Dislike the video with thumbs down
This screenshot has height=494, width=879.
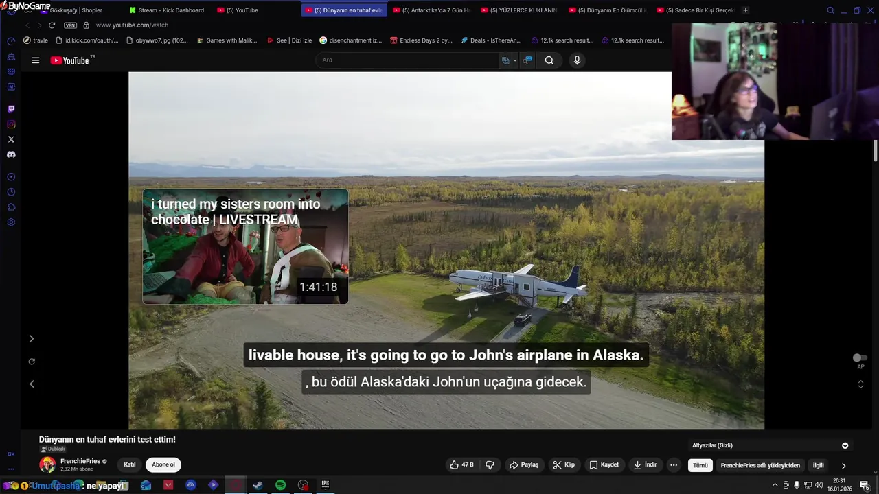coord(490,464)
